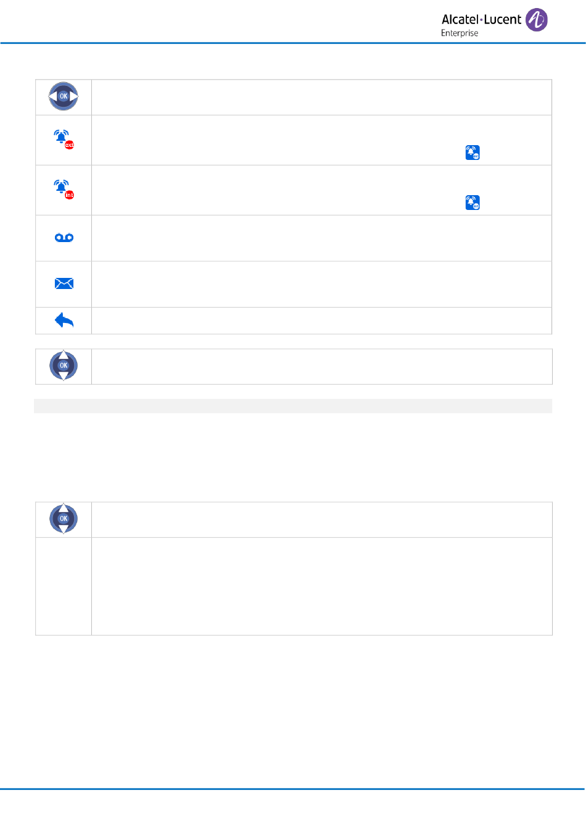Select the external ring bell icon with red ext badge
The width and height of the screenshot is (586, 830).
tap(64, 140)
